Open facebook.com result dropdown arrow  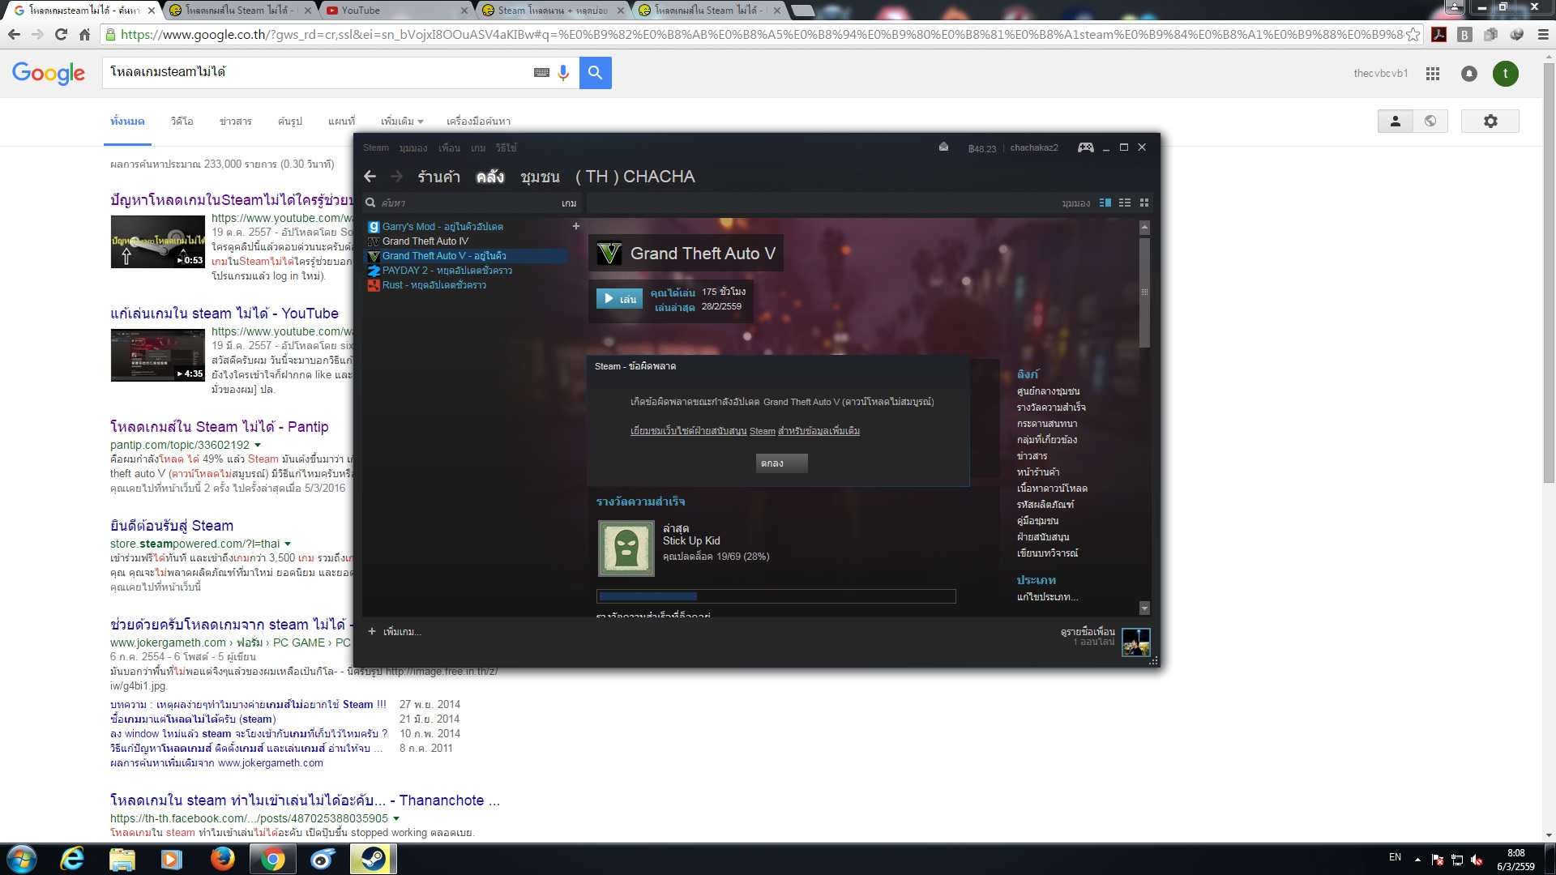(396, 818)
